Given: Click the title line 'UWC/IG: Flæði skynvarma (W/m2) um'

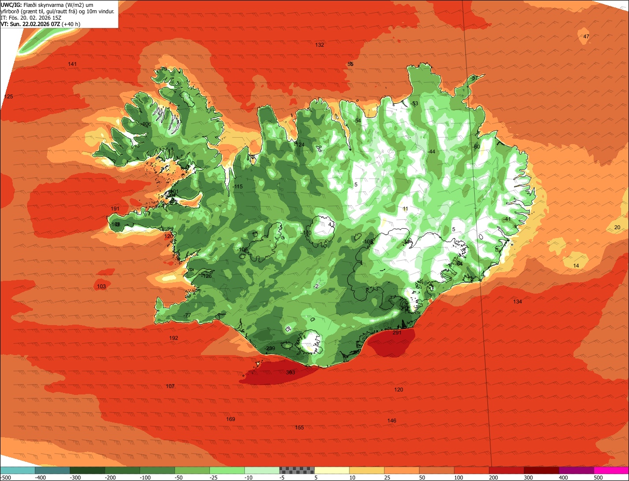Looking at the screenshot, I should click(47, 4).
